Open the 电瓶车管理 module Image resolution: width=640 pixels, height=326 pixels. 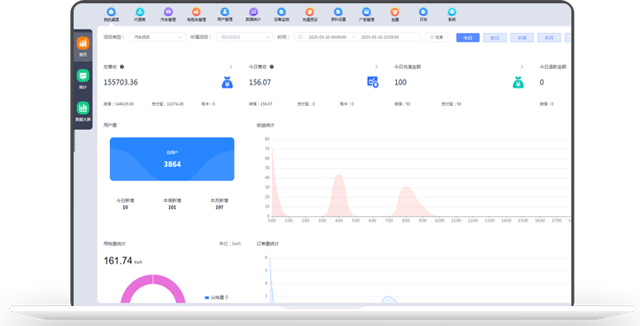click(196, 15)
